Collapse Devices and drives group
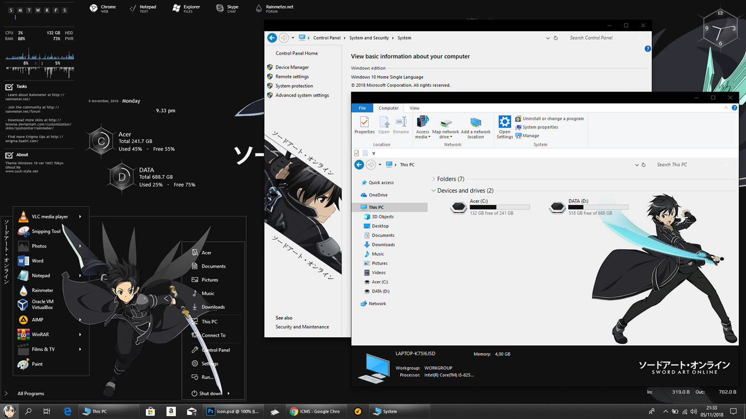Screen dimensions: 746x419 [434, 191]
